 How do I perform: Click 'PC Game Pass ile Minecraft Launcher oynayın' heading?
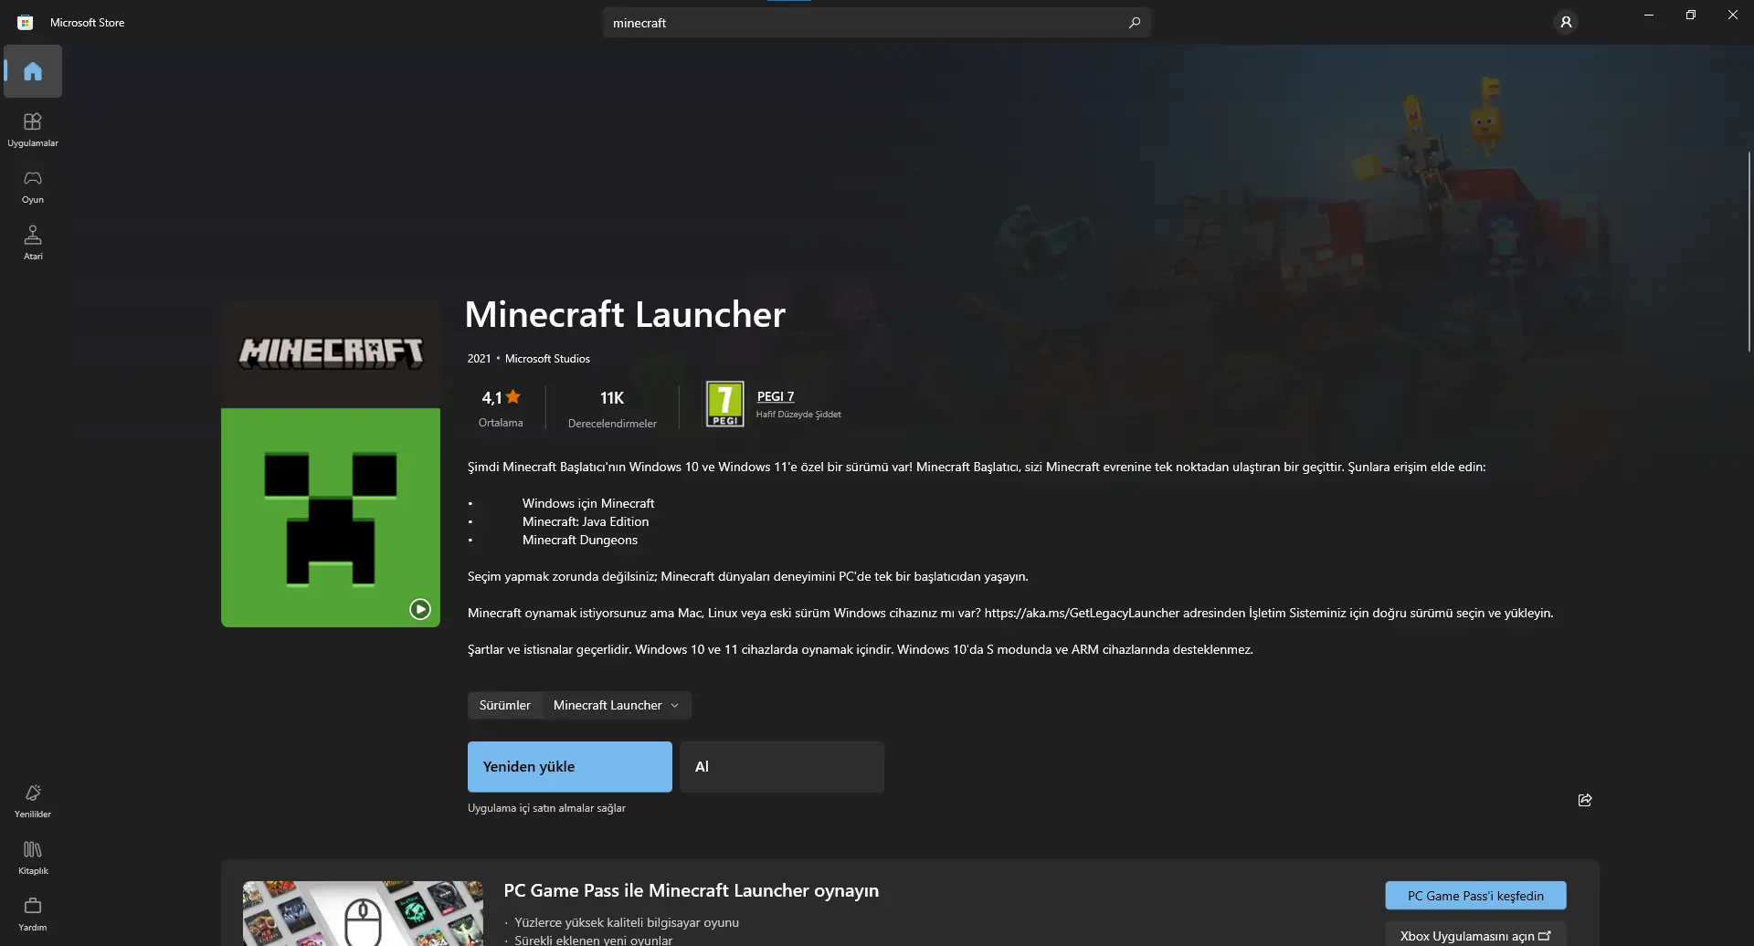(x=691, y=890)
